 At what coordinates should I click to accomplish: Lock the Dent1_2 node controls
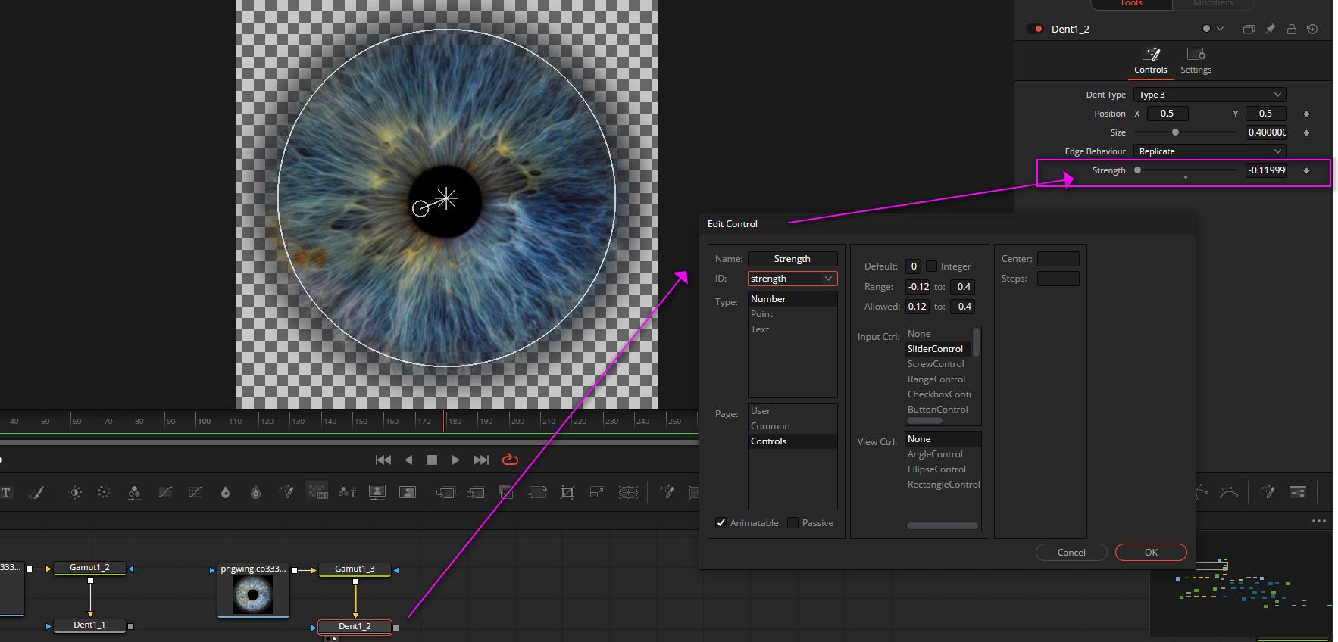(1292, 29)
